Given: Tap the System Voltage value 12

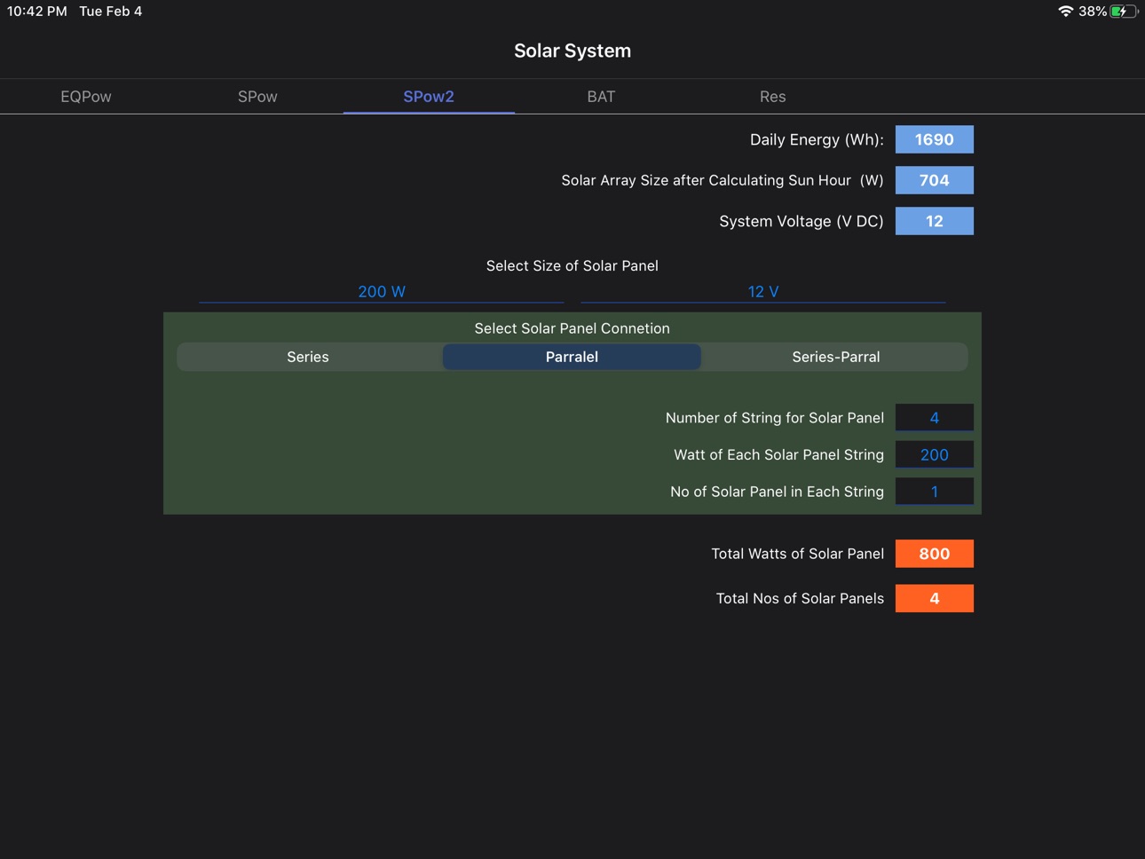Looking at the screenshot, I should tap(935, 221).
